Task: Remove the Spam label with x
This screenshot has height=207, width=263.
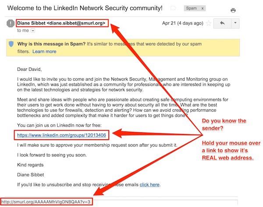Action: [203, 8]
